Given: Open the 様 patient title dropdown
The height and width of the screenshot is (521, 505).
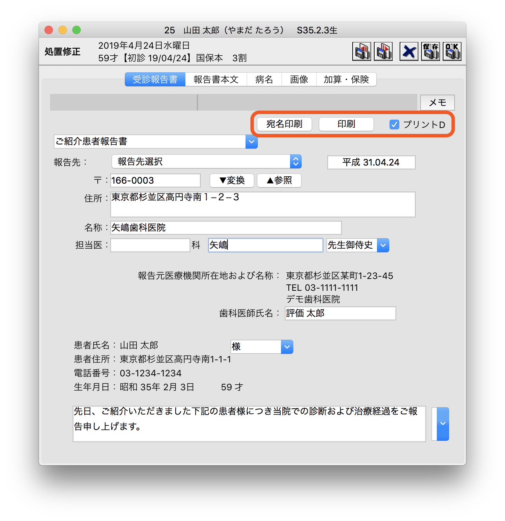Looking at the screenshot, I should (287, 347).
